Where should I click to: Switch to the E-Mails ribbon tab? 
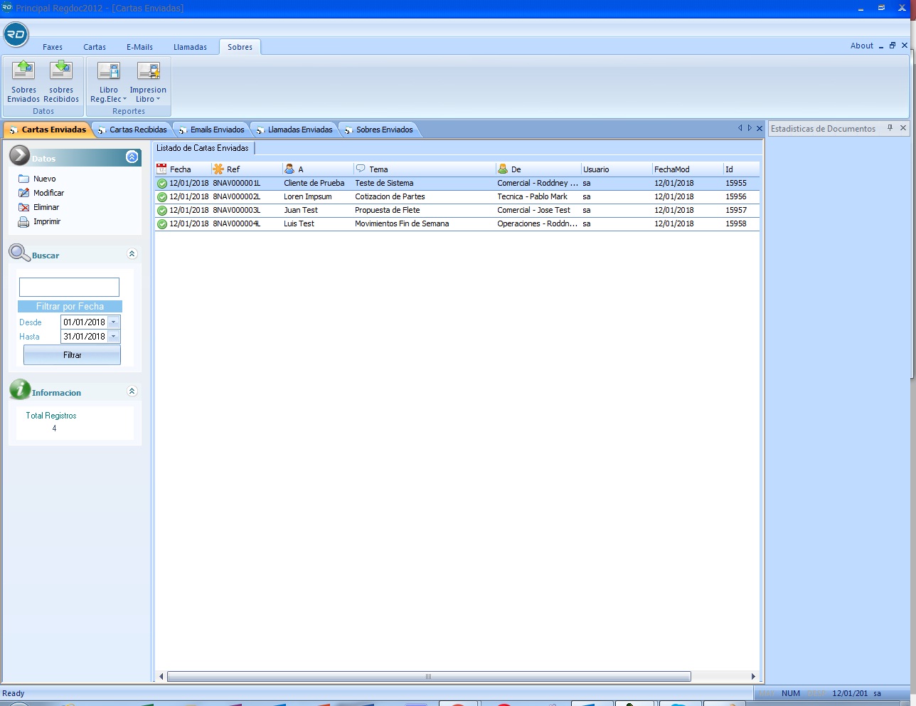tap(139, 47)
